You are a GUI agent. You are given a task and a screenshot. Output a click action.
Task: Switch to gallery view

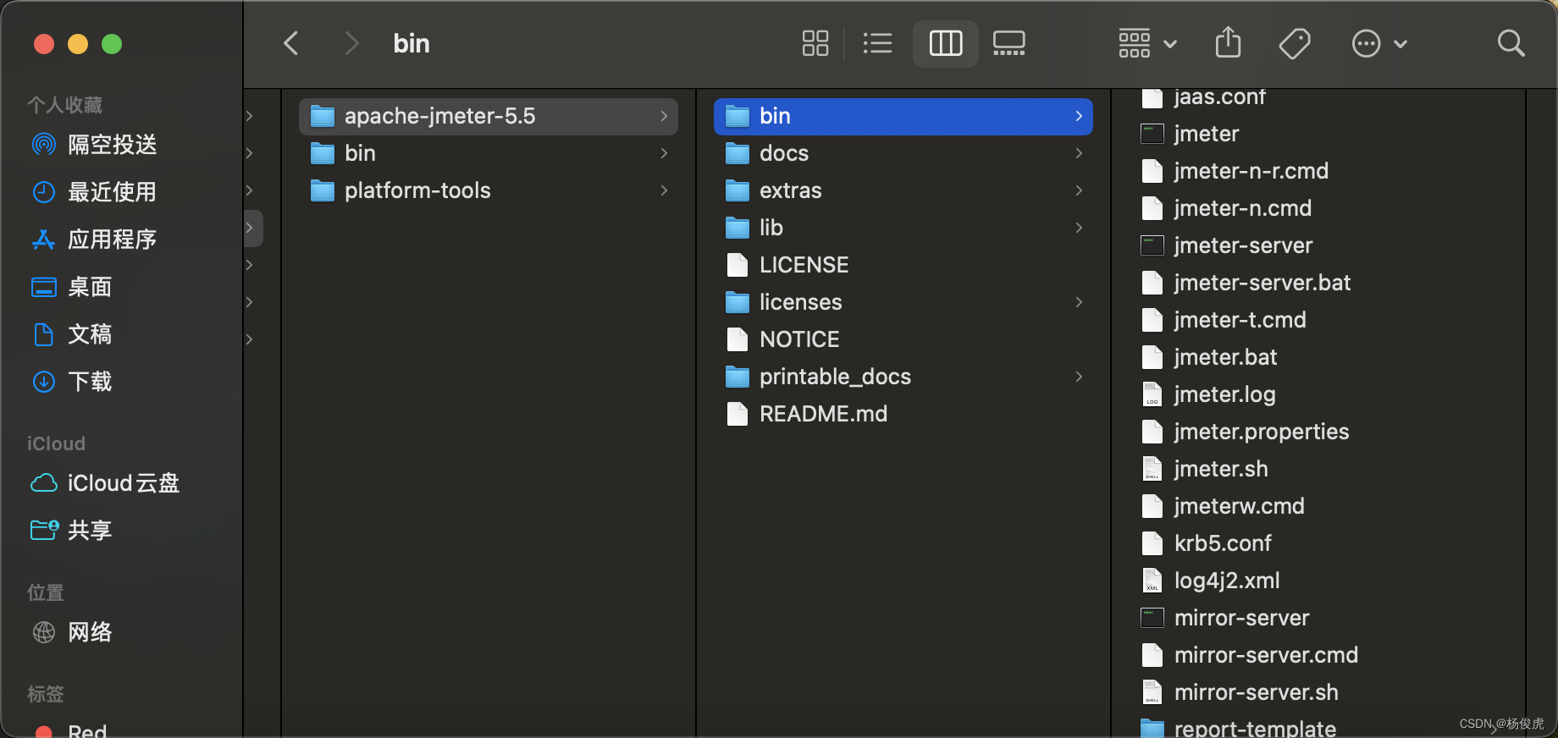(1008, 43)
